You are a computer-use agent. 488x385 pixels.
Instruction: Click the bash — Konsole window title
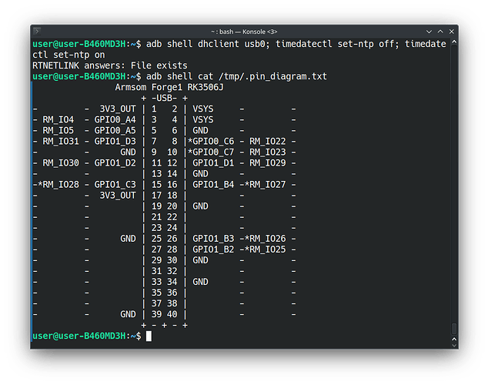[x=244, y=30]
